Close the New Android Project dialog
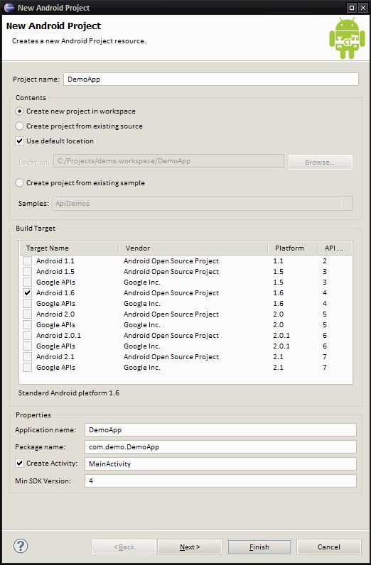371x565 pixels. [363, 8]
